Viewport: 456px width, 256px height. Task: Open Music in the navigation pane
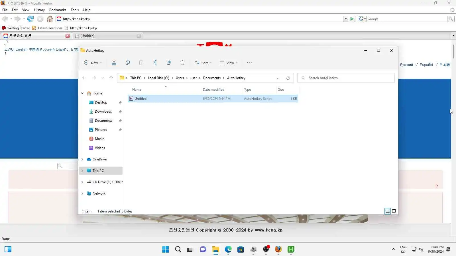[x=99, y=139]
